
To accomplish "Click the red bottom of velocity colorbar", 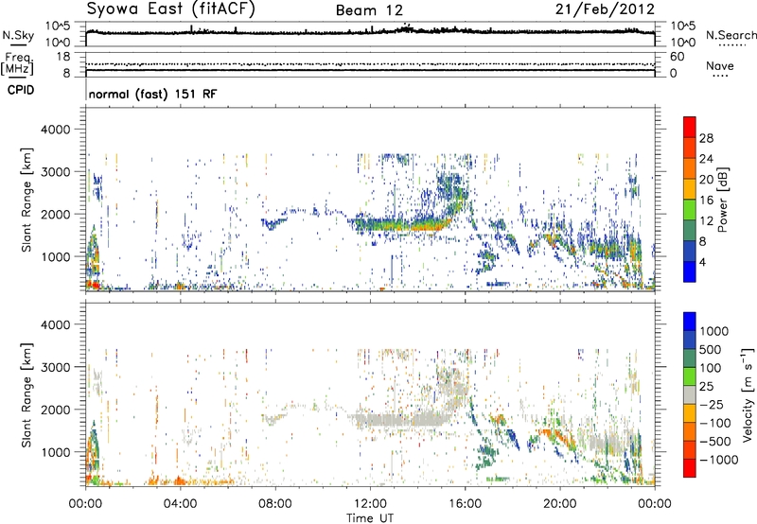I will pyautogui.click(x=690, y=468).
